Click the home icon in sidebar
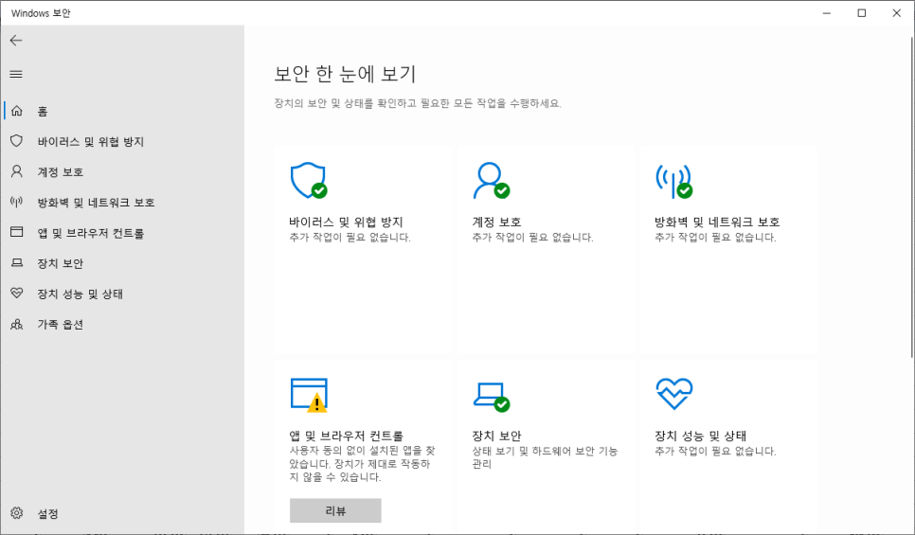Image resolution: width=915 pixels, height=535 pixels. tap(17, 111)
